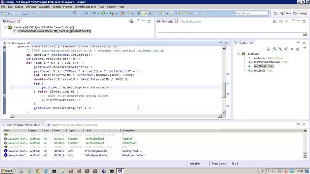Viewport: 310px width, 174px height.
Task: Open the Run configurations dropdown arrow
Action: point(108,13)
